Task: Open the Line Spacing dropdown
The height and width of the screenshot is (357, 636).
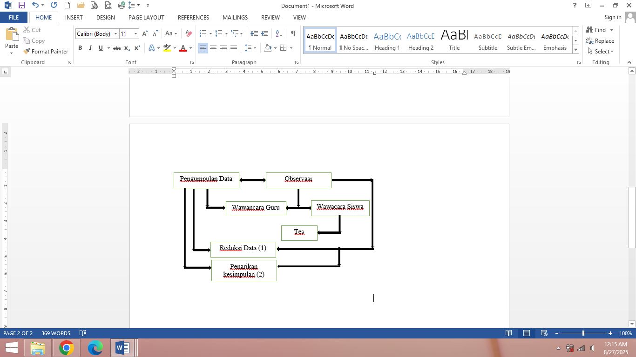Action: [250, 48]
